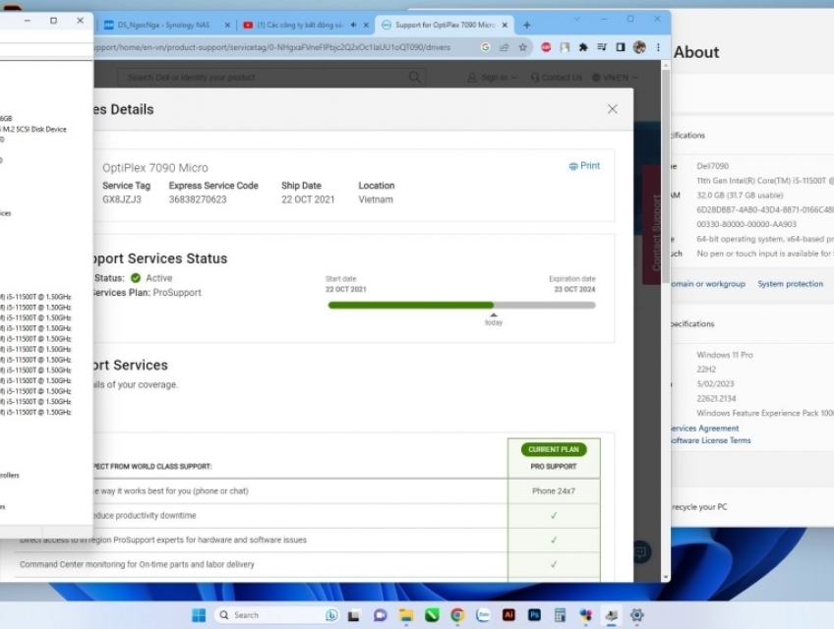Open the Chrome tab search chevron

pos(577,19)
